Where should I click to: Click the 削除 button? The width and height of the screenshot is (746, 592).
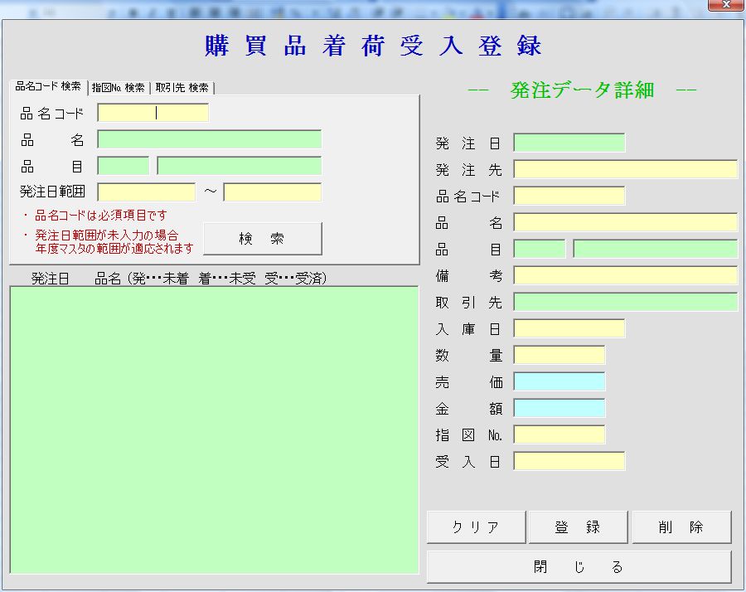(x=681, y=527)
